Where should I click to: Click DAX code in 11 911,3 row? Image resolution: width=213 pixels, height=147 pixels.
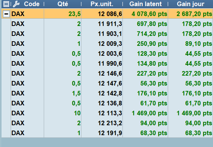(18, 24)
